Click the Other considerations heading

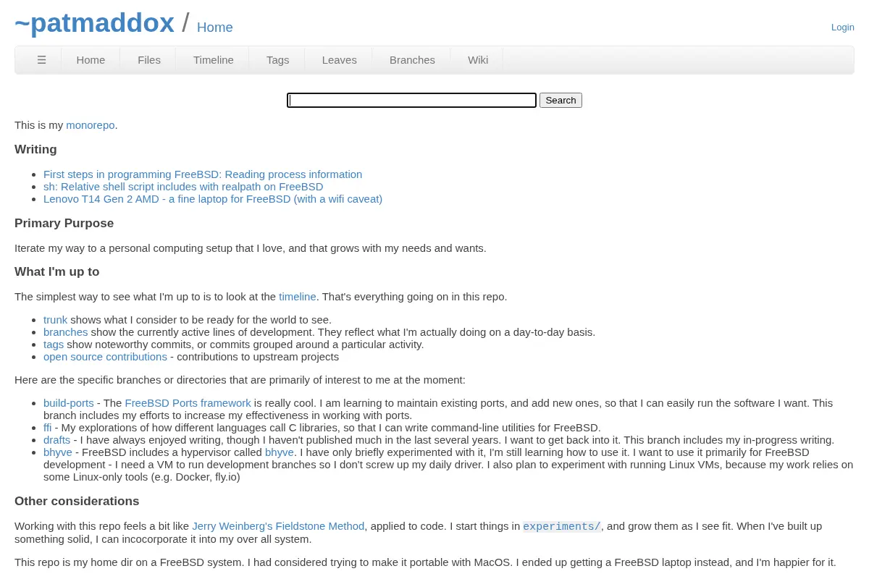pos(77,502)
